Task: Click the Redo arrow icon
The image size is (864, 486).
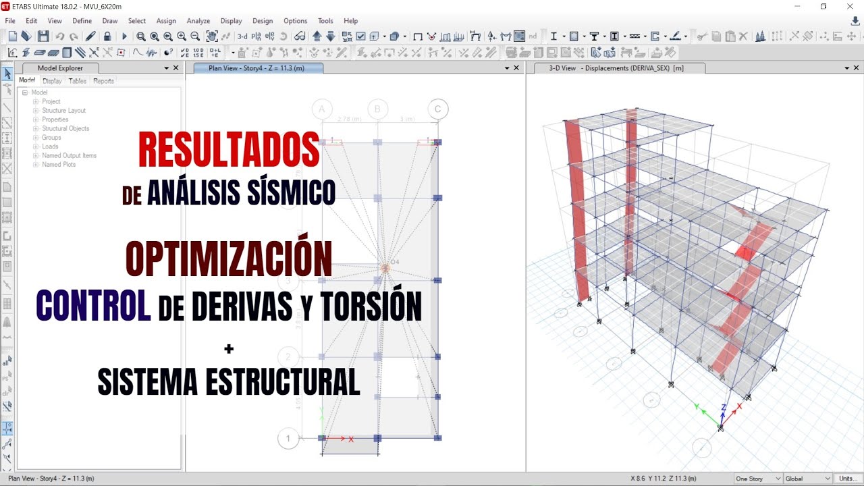Action: click(73, 36)
